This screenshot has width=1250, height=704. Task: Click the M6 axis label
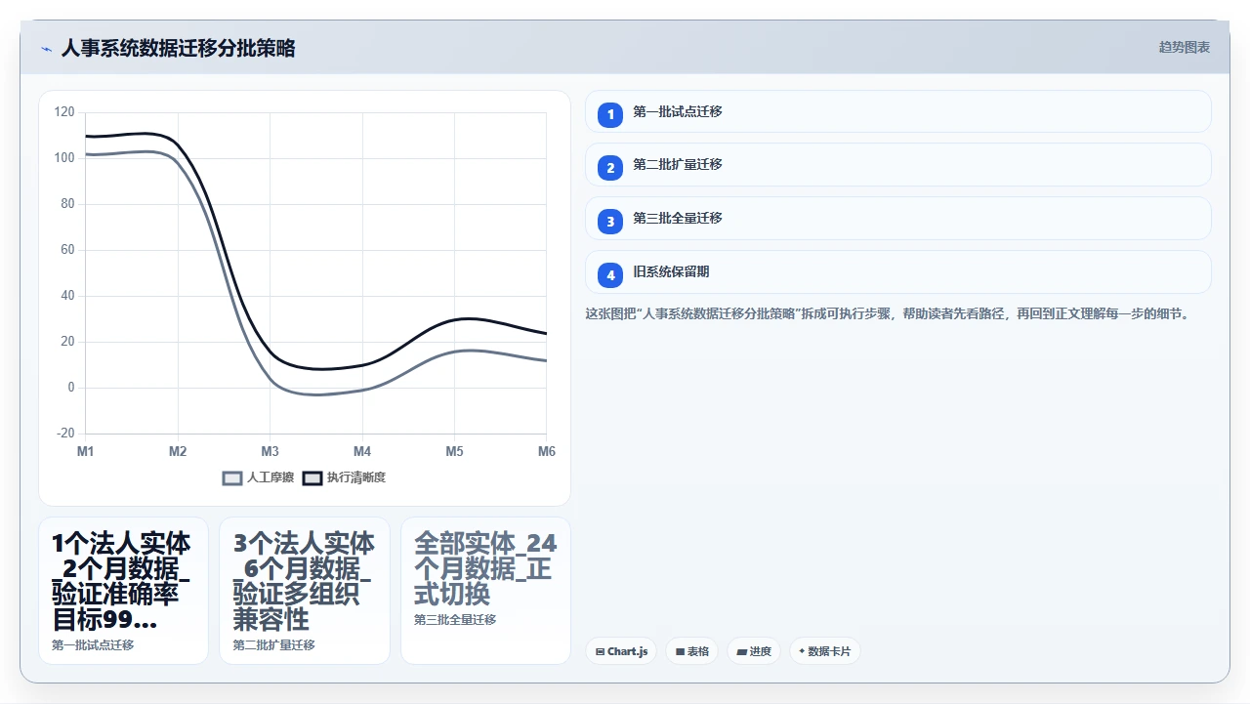click(x=547, y=451)
